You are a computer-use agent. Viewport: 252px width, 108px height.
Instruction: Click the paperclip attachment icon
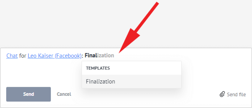click(x=222, y=94)
